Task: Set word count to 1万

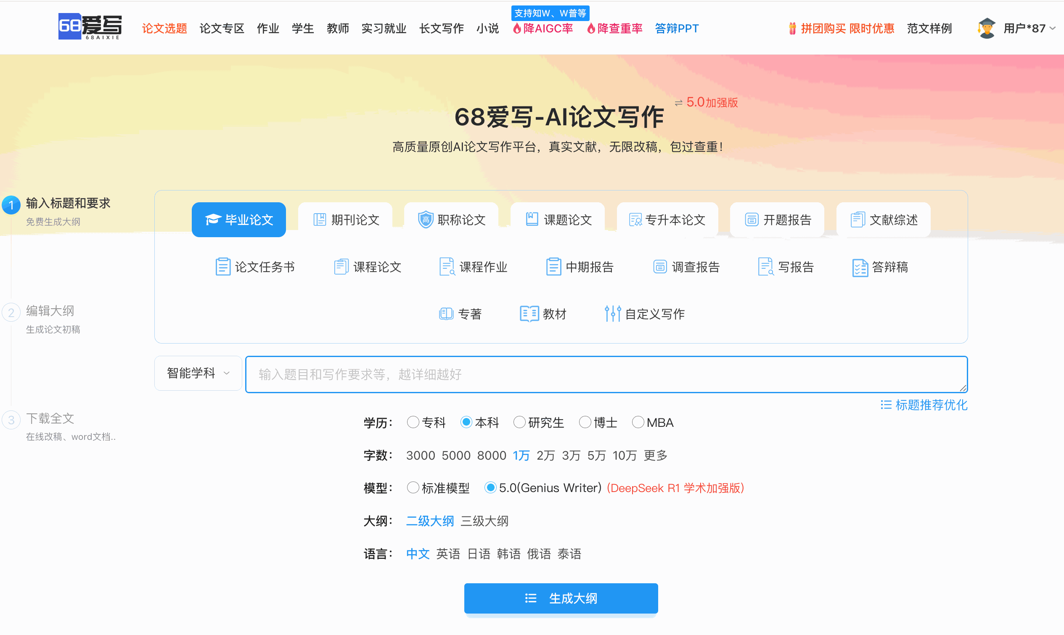Action: (521, 455)
